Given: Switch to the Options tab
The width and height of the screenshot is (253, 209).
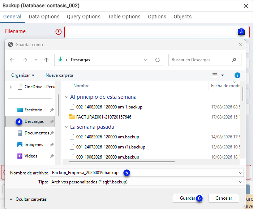Looking at the screenshot, I should click(157, 17).
